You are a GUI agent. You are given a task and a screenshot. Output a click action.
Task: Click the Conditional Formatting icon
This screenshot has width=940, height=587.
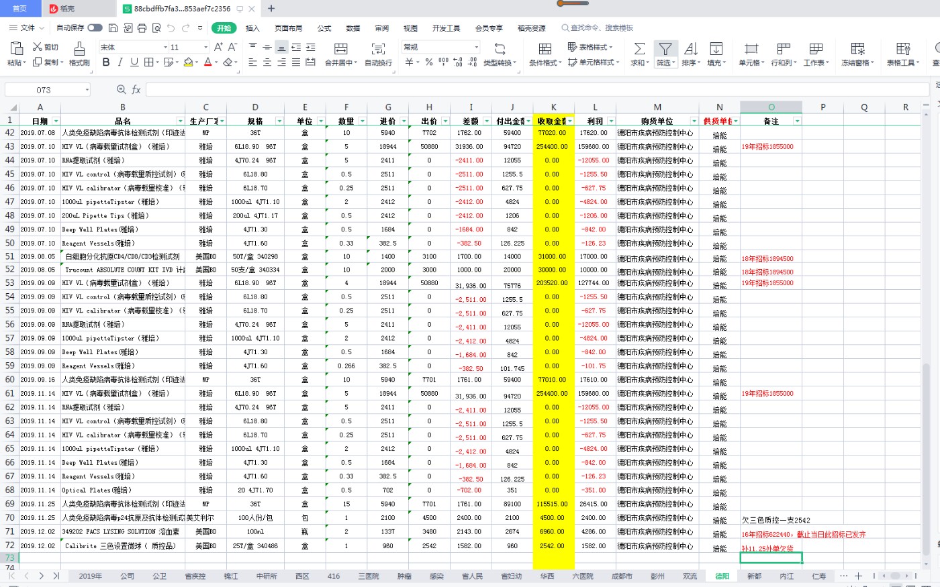point(545,49)
